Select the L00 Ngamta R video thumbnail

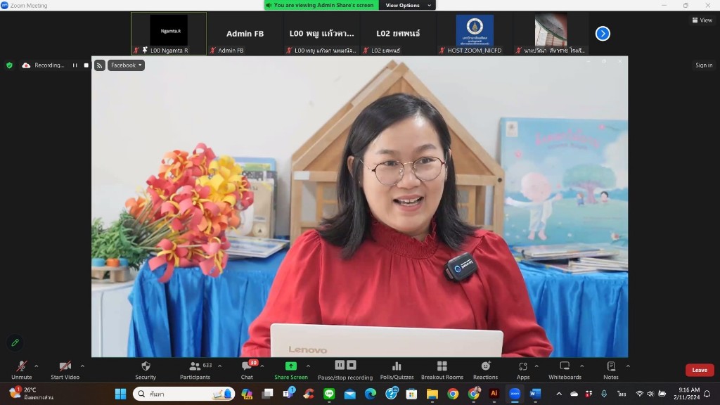169,34
